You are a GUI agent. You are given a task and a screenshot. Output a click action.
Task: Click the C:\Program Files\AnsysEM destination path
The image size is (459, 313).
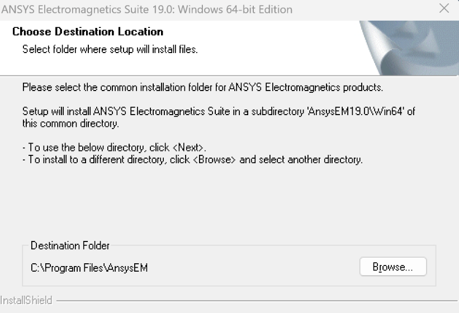pos(89,268)
